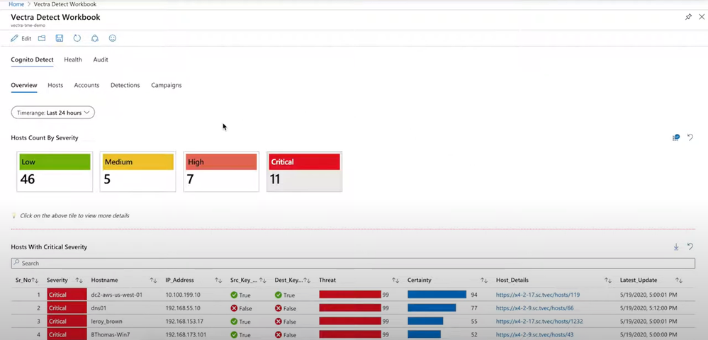Sort by the Src_Key column arrows
This screenshot has height=340, width=708.
click(263, 280)
